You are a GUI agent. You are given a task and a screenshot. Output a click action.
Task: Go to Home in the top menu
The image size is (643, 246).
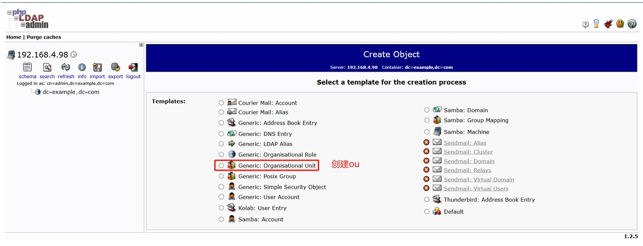click(x=13, y=37)
